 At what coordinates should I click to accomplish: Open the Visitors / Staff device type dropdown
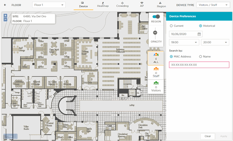(x=213, y=5)
